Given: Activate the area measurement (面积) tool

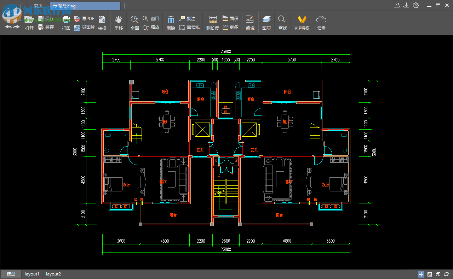Looking at the screenshot, I should coord(230,19).
